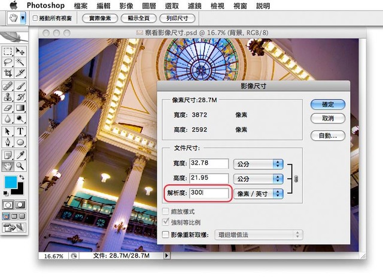The height and width of the screenshot is (278, 383).
Task: Select the Rectangular Marquee tool
Action: coord(8,51)
